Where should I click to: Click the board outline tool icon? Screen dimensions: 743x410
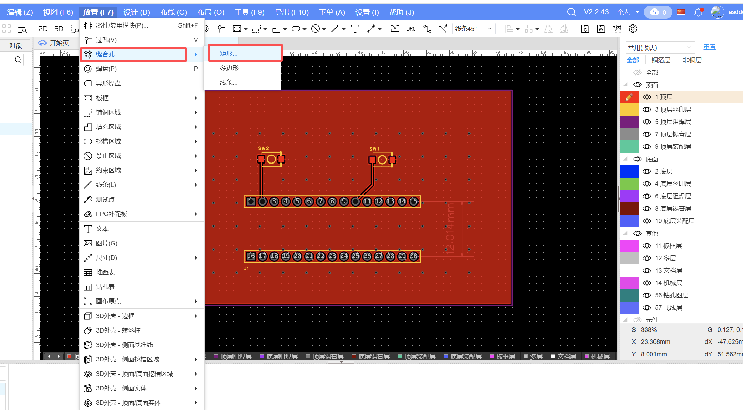(x=237, y=29)
